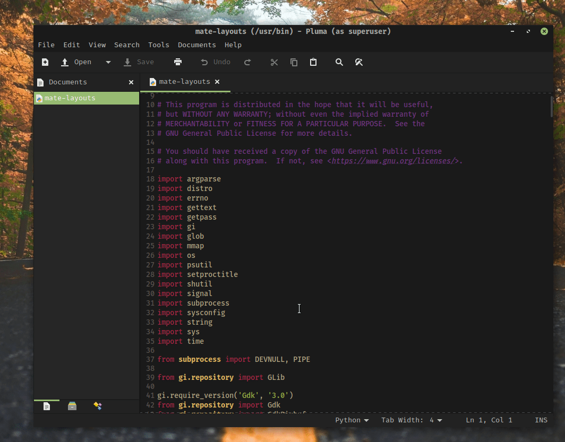Print the current document

coord(178,62)
